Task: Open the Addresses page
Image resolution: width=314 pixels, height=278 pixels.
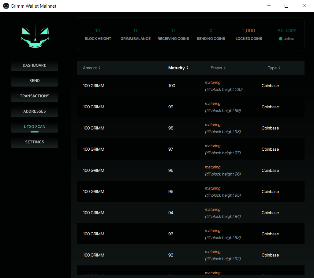Action: [x=35, y=111]
